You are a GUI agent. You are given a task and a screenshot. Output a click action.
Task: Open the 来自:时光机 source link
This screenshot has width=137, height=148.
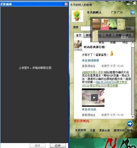(89, 109)
